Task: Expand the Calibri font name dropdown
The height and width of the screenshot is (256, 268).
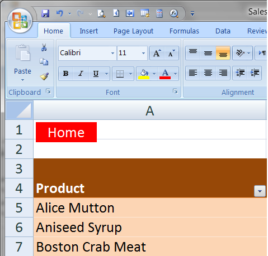Action: (x=112, y=53)
